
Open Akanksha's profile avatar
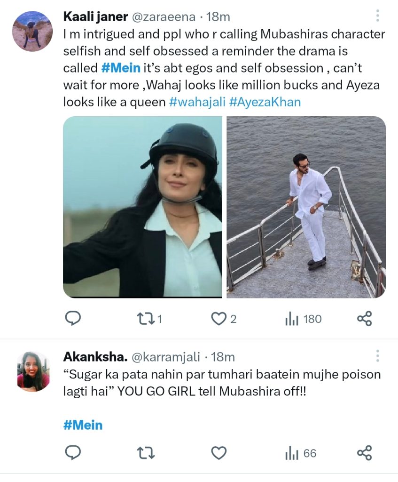click(x=33, y=371)
